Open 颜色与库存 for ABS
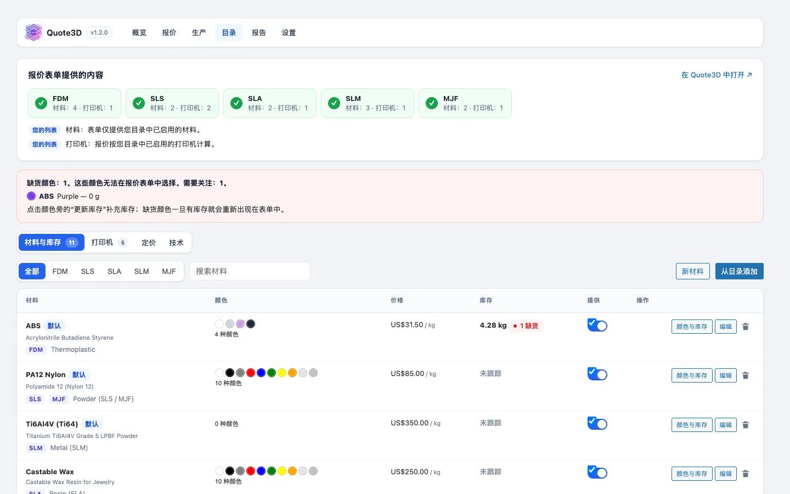The width and height of the screenshot is (790, 494). coord(692,327)
